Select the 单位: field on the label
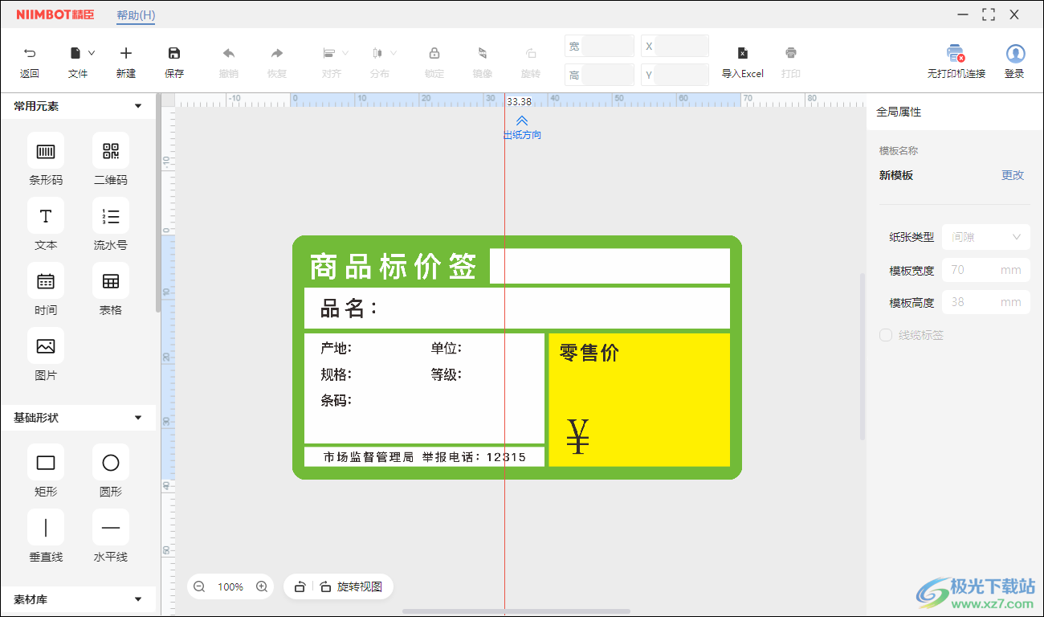 [447, 348]
